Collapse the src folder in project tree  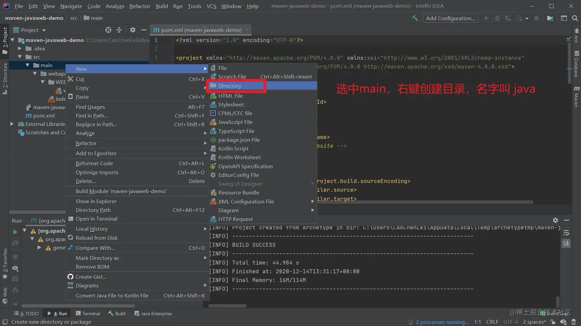tap(20, 57)
